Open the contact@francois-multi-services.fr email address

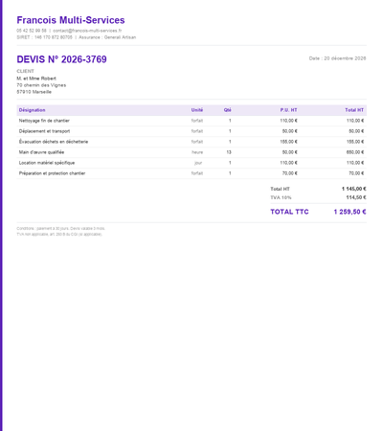coord(87,31)
